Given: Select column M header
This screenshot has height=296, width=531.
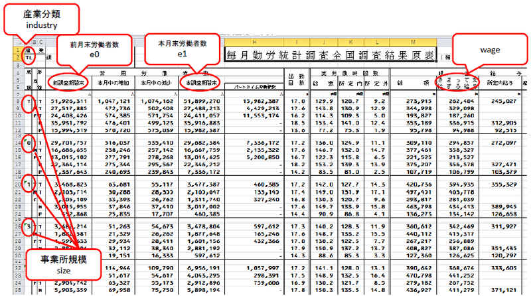Looking at the screenshot, I should tap(413, 42).
